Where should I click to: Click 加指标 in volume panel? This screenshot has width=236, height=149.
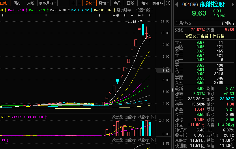pyautogui.click(x=130, y=117)
